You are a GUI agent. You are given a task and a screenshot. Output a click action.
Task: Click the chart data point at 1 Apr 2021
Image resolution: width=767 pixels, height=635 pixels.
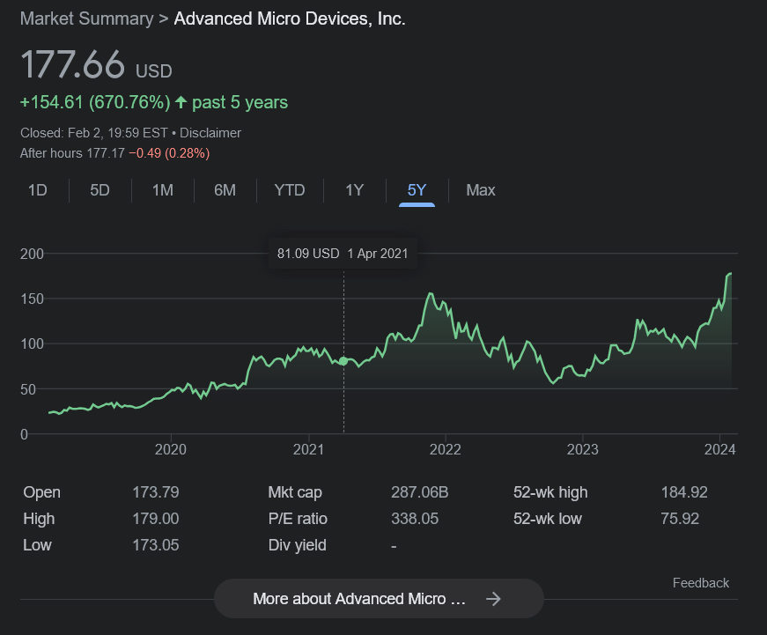point(343,361)
